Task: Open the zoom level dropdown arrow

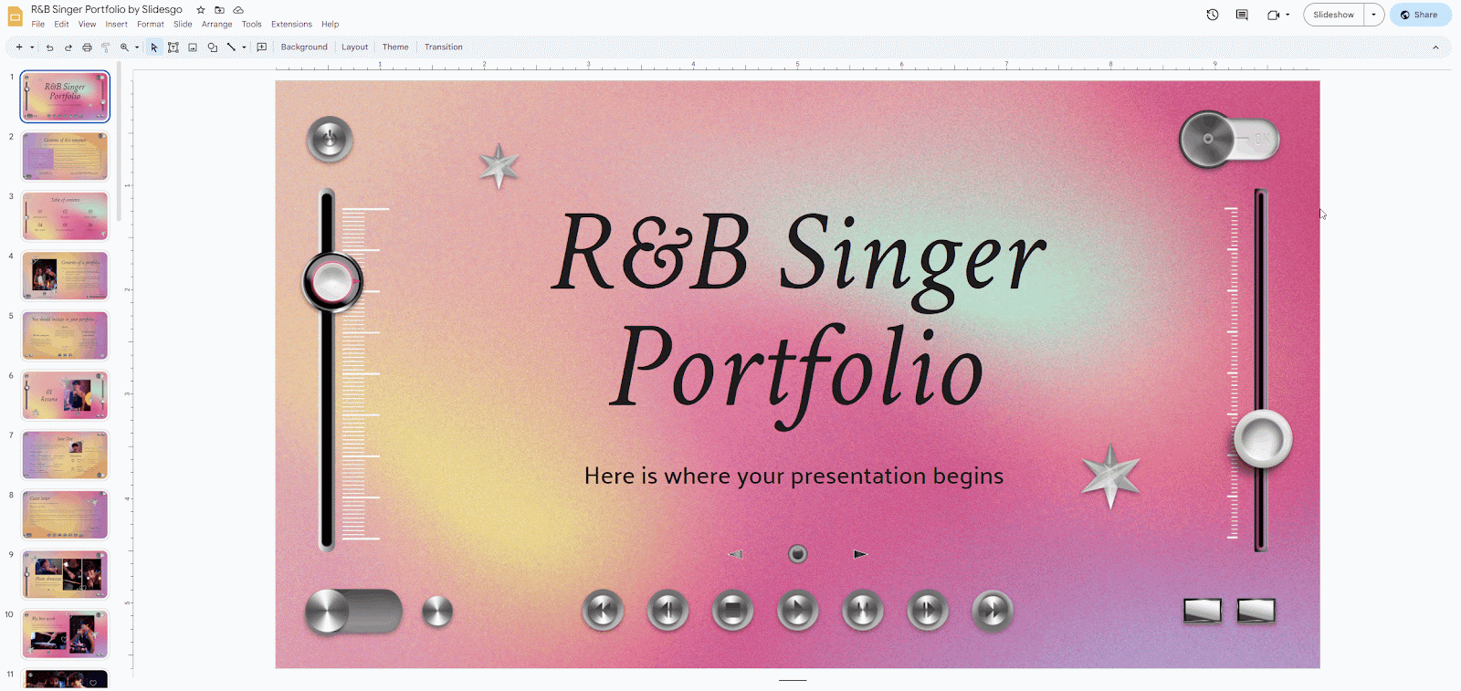Action: pyautogui.click(x=137, y=47)
